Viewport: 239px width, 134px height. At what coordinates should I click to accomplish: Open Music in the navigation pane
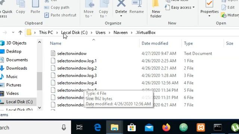(12, 77)
